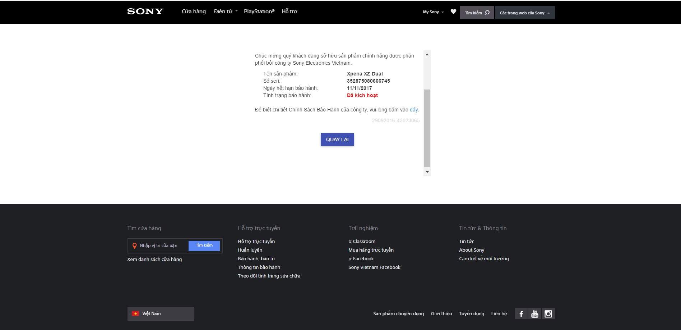Click the Sony logo in header
This screenshot has height=330, width=681.
pyautogui.click(x=145, y=12)
